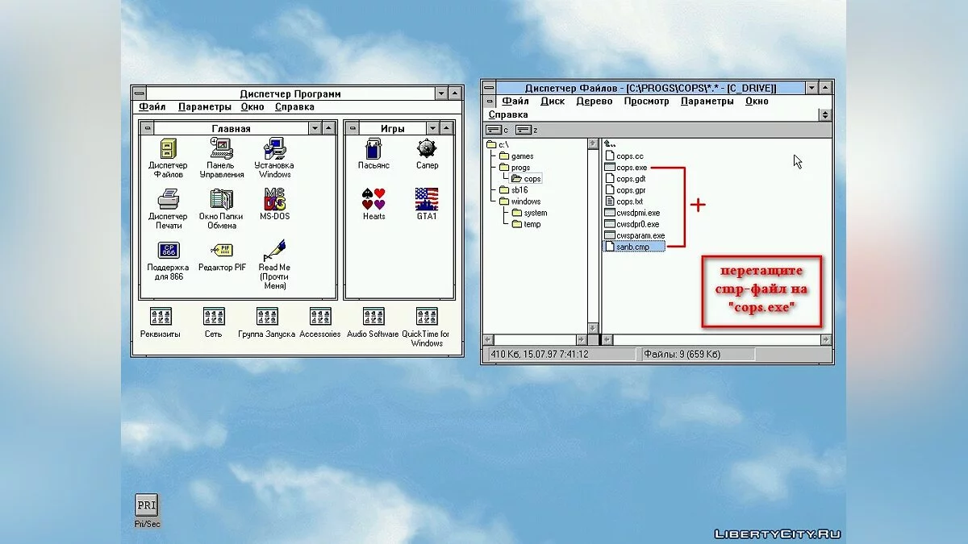Switch to drive z in File Manager
The width and height of the screenshot is (968, 544).
click(x=527, y=130)
